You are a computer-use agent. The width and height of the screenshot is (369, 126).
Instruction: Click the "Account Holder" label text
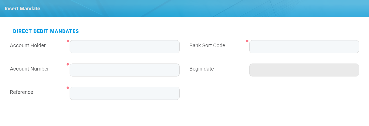pyautogui.click(x=28, y=46)
